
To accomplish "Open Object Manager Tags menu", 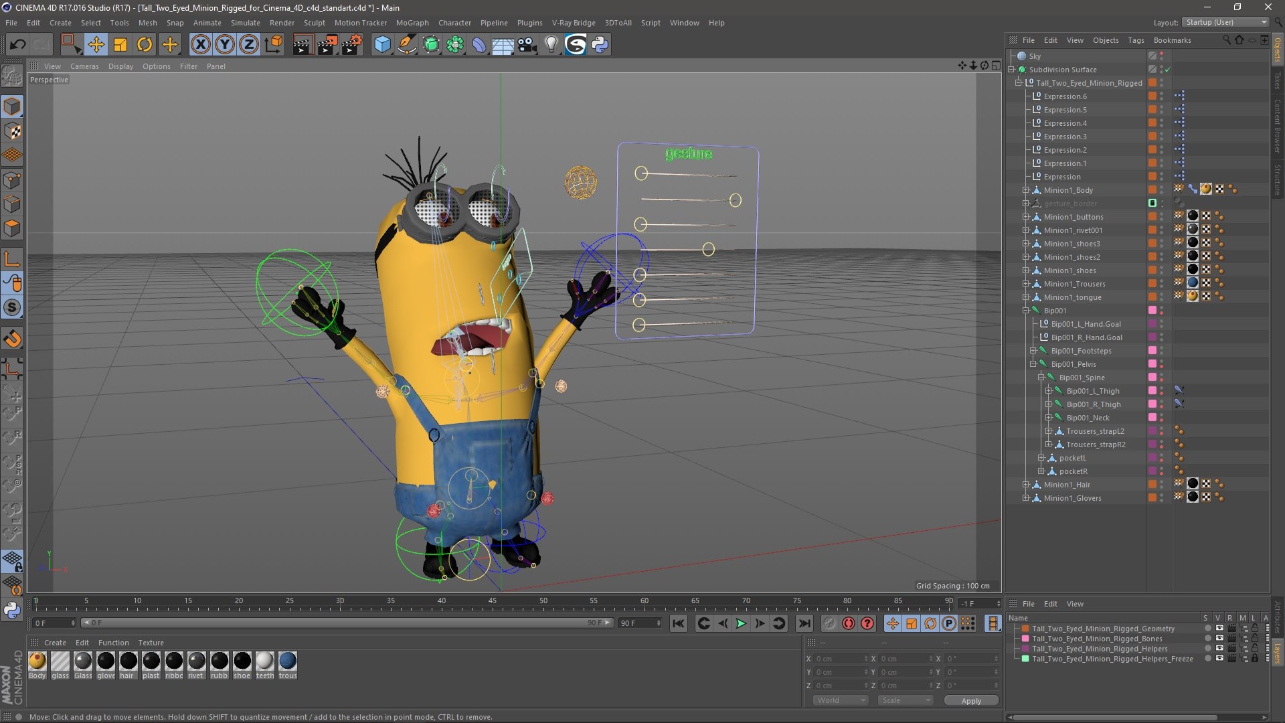I will pos(1136,40).
